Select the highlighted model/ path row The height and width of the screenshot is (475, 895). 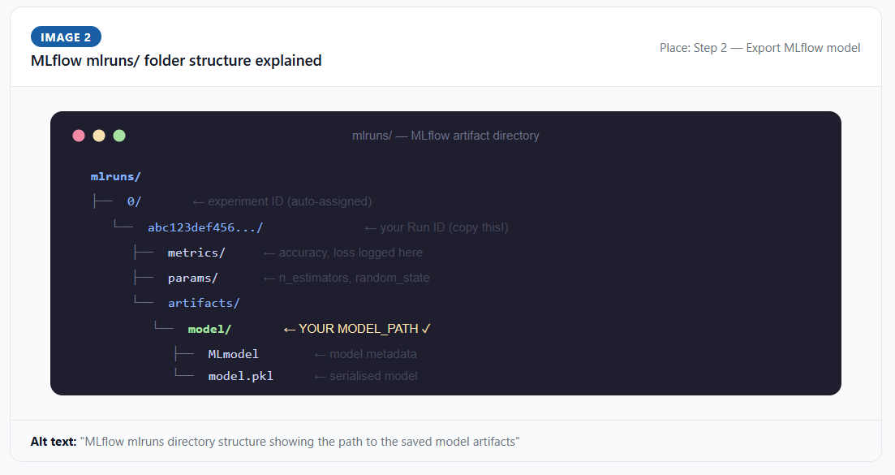coord(209,329)
